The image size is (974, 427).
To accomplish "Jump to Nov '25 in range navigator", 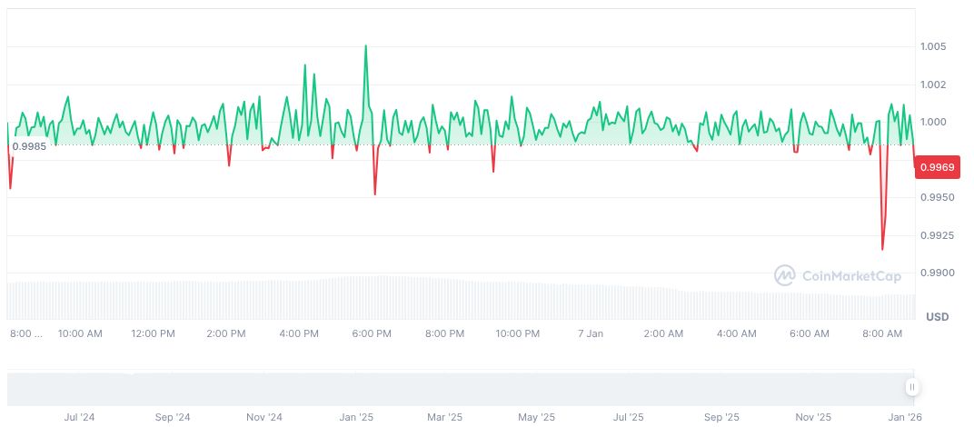I will [x=813, y=417].
